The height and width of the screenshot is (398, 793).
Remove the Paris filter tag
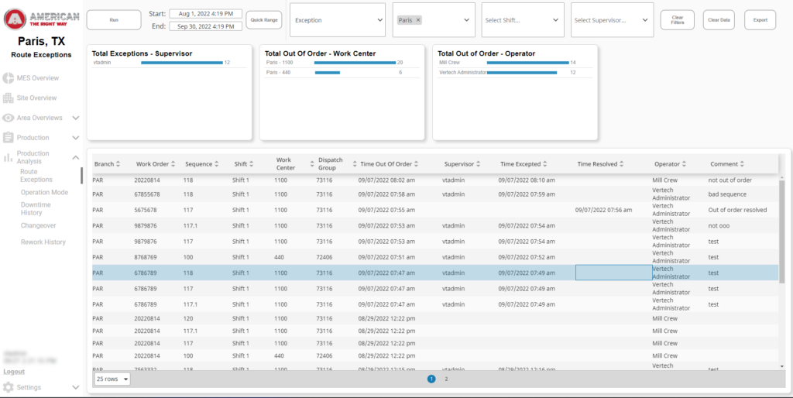417,20
